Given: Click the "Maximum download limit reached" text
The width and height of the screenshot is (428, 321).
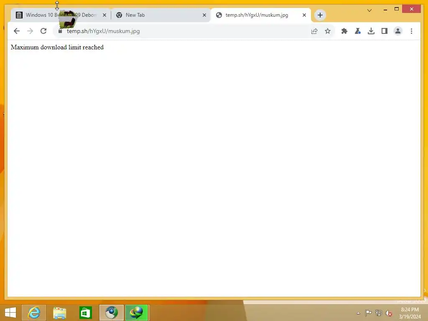Looking at the screenshot, I should pyautogui.click(x=57, y=47).
